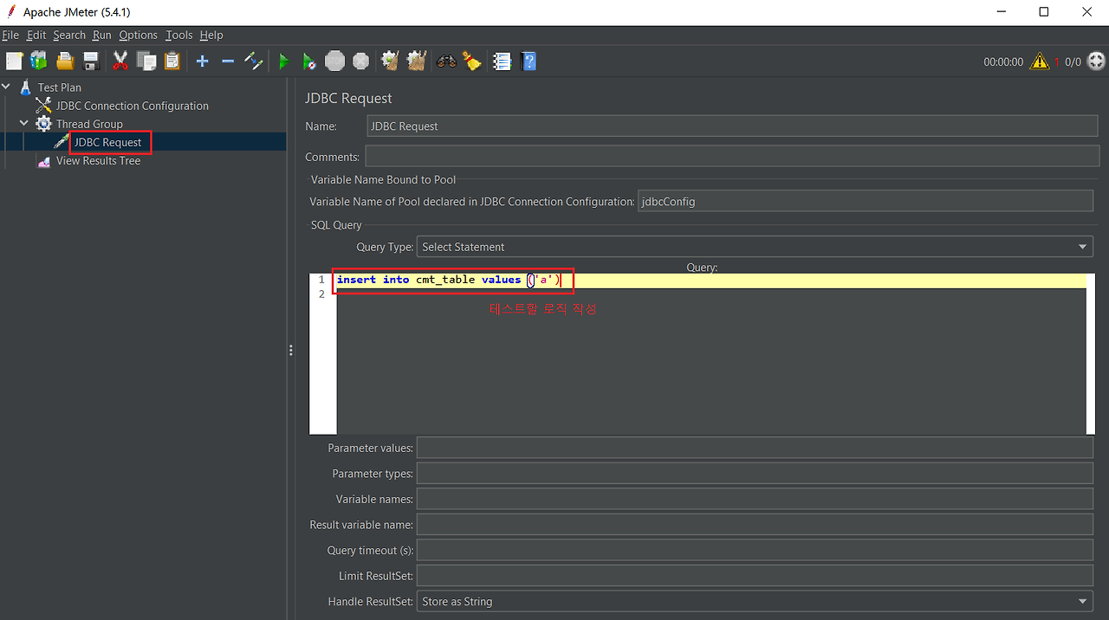Screen dimensions: 1109x620
Task: Click the insert into query line in the editor
Action: (x=449, y=280)
